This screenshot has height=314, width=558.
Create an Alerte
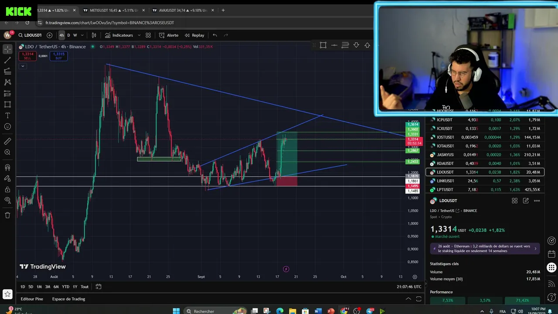pyautogui.click(x=169, y=35)
